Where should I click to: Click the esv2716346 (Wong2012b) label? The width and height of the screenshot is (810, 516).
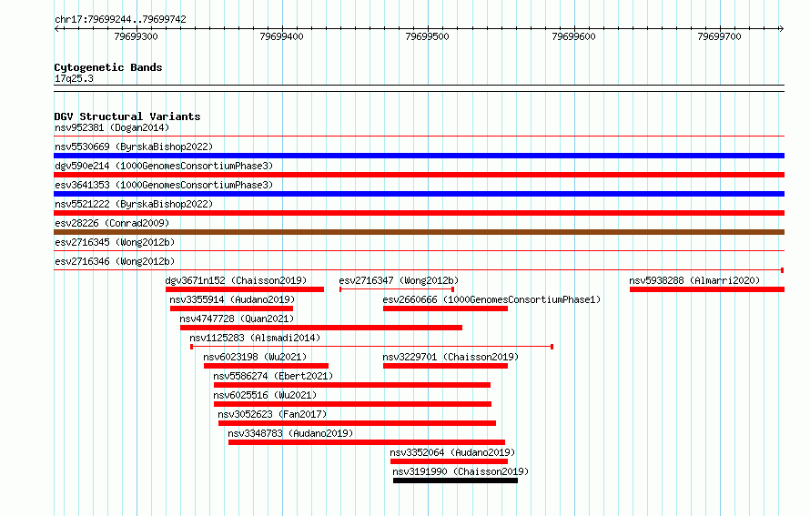coord(115,261)
